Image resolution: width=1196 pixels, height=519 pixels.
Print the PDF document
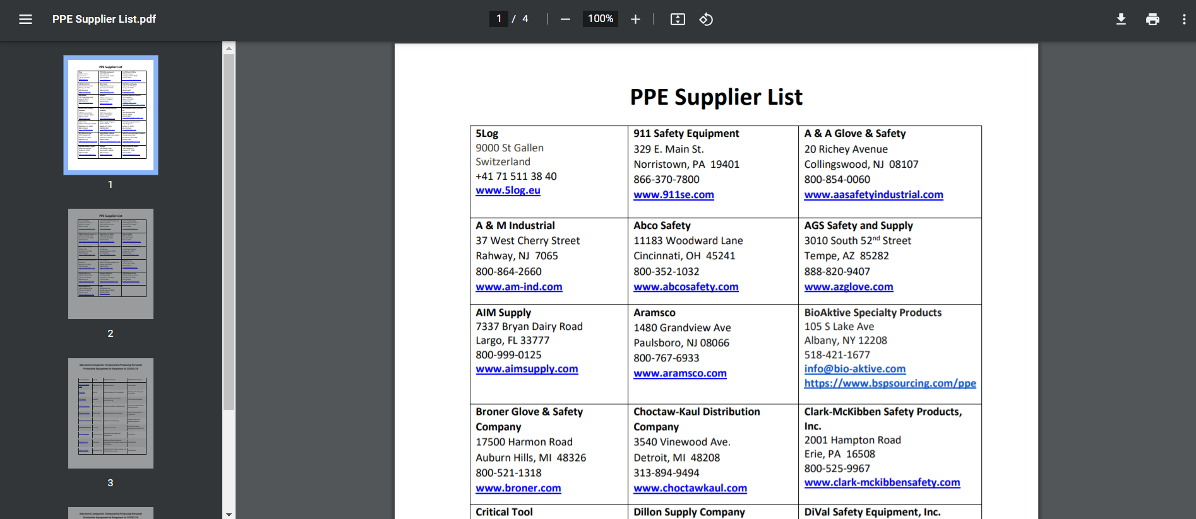[x=1152, y=20]
